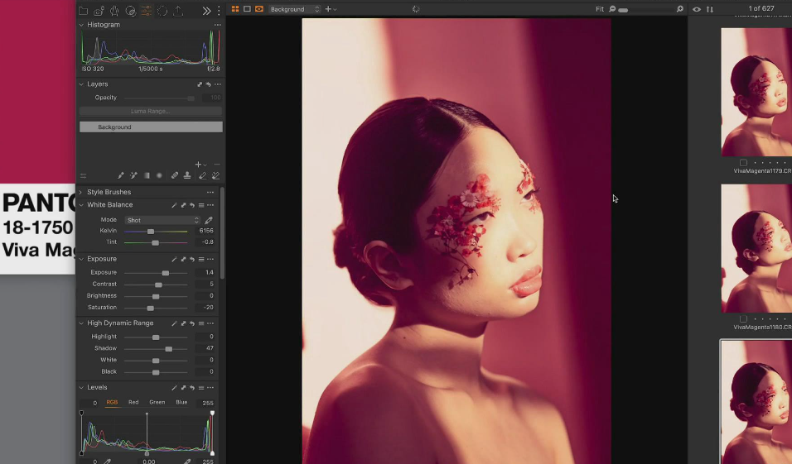The width and height of the screenshot is (792, 464).
Task: Click the tool panel vertical scrollbar
Action: tap(223, 233)
